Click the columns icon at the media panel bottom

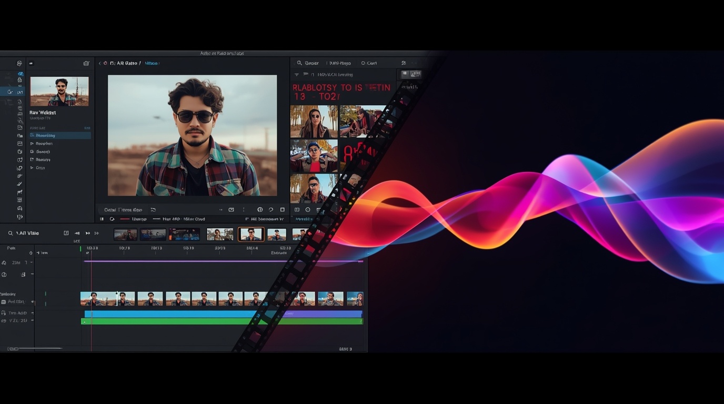pos(297,210)
